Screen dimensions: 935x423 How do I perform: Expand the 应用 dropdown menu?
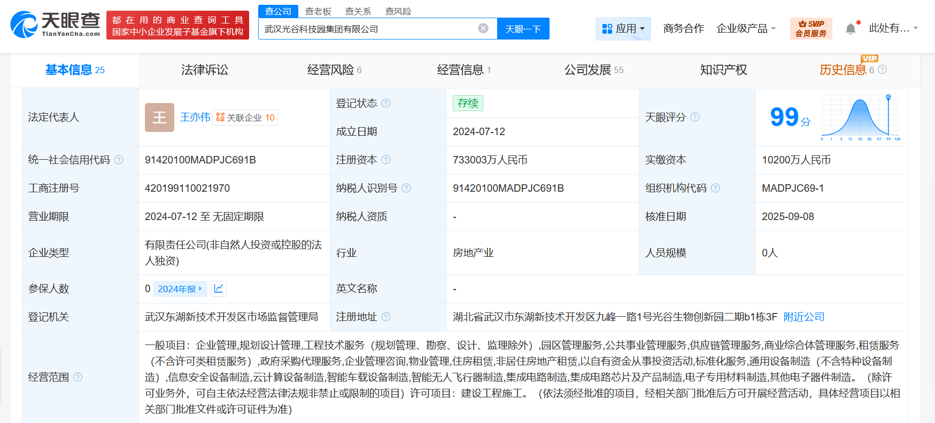point(623,29)
